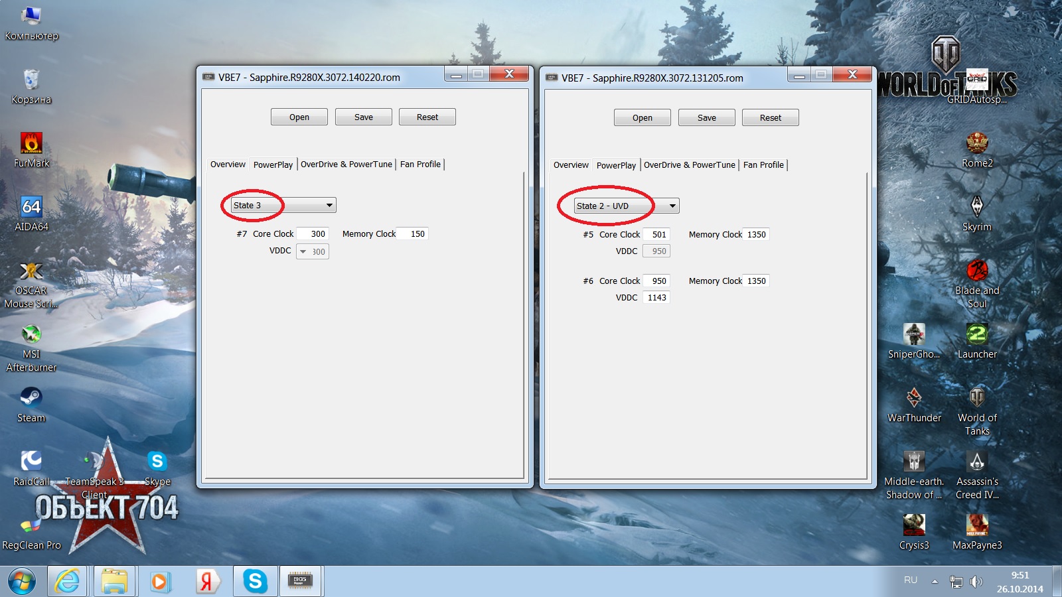The height and width of the screenshot is (597, 1062).
Task: Open the volume control in system tray
Action: point(976,582)
